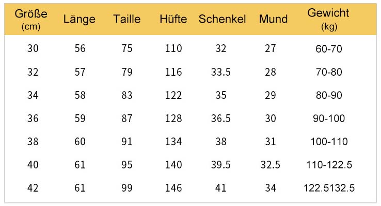Click the Mund column header
This screenshot has width=381, height=206.
(x=273, y=19)
